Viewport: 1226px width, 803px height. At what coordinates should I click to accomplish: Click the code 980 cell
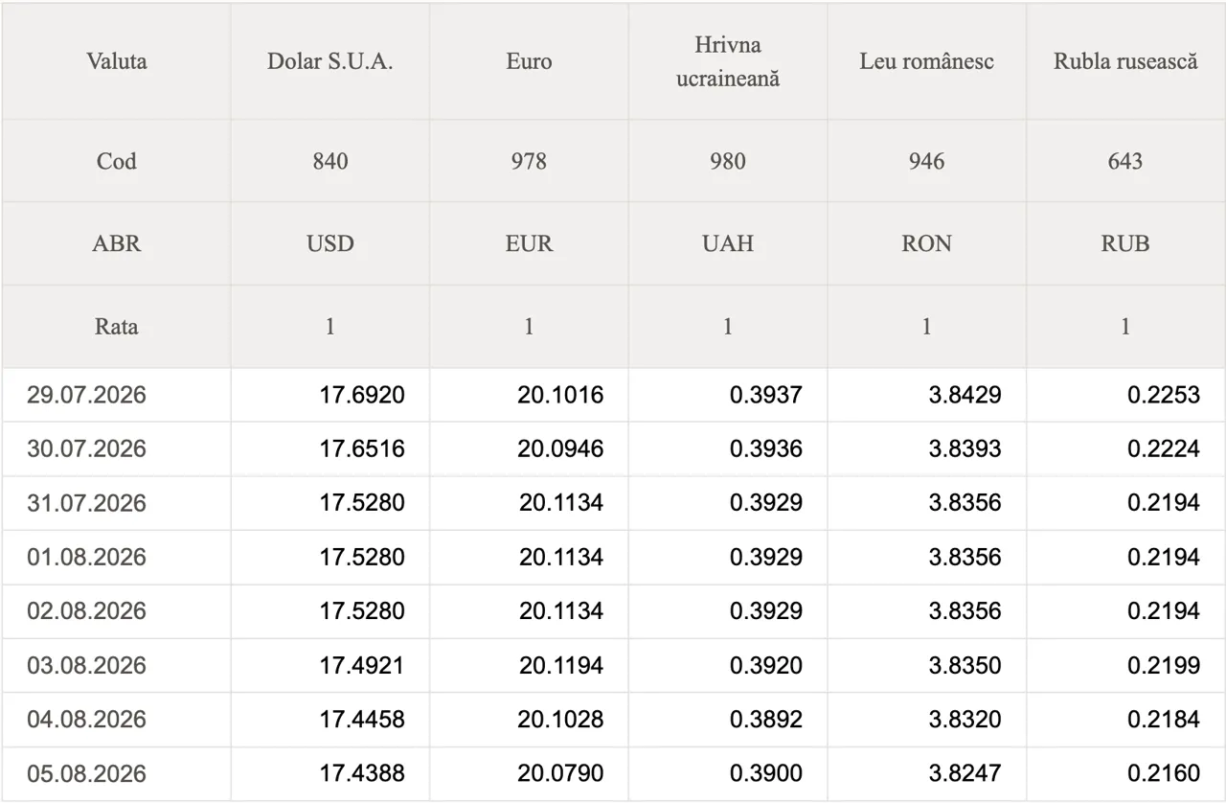pyautogui.click(x=728, y=161)
